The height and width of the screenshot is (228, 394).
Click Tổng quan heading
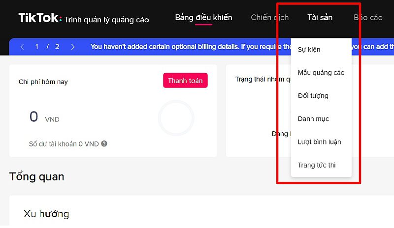coord(36,176)
